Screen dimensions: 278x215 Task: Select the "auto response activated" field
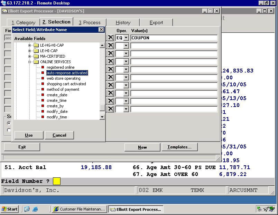(x=67, y=73)
